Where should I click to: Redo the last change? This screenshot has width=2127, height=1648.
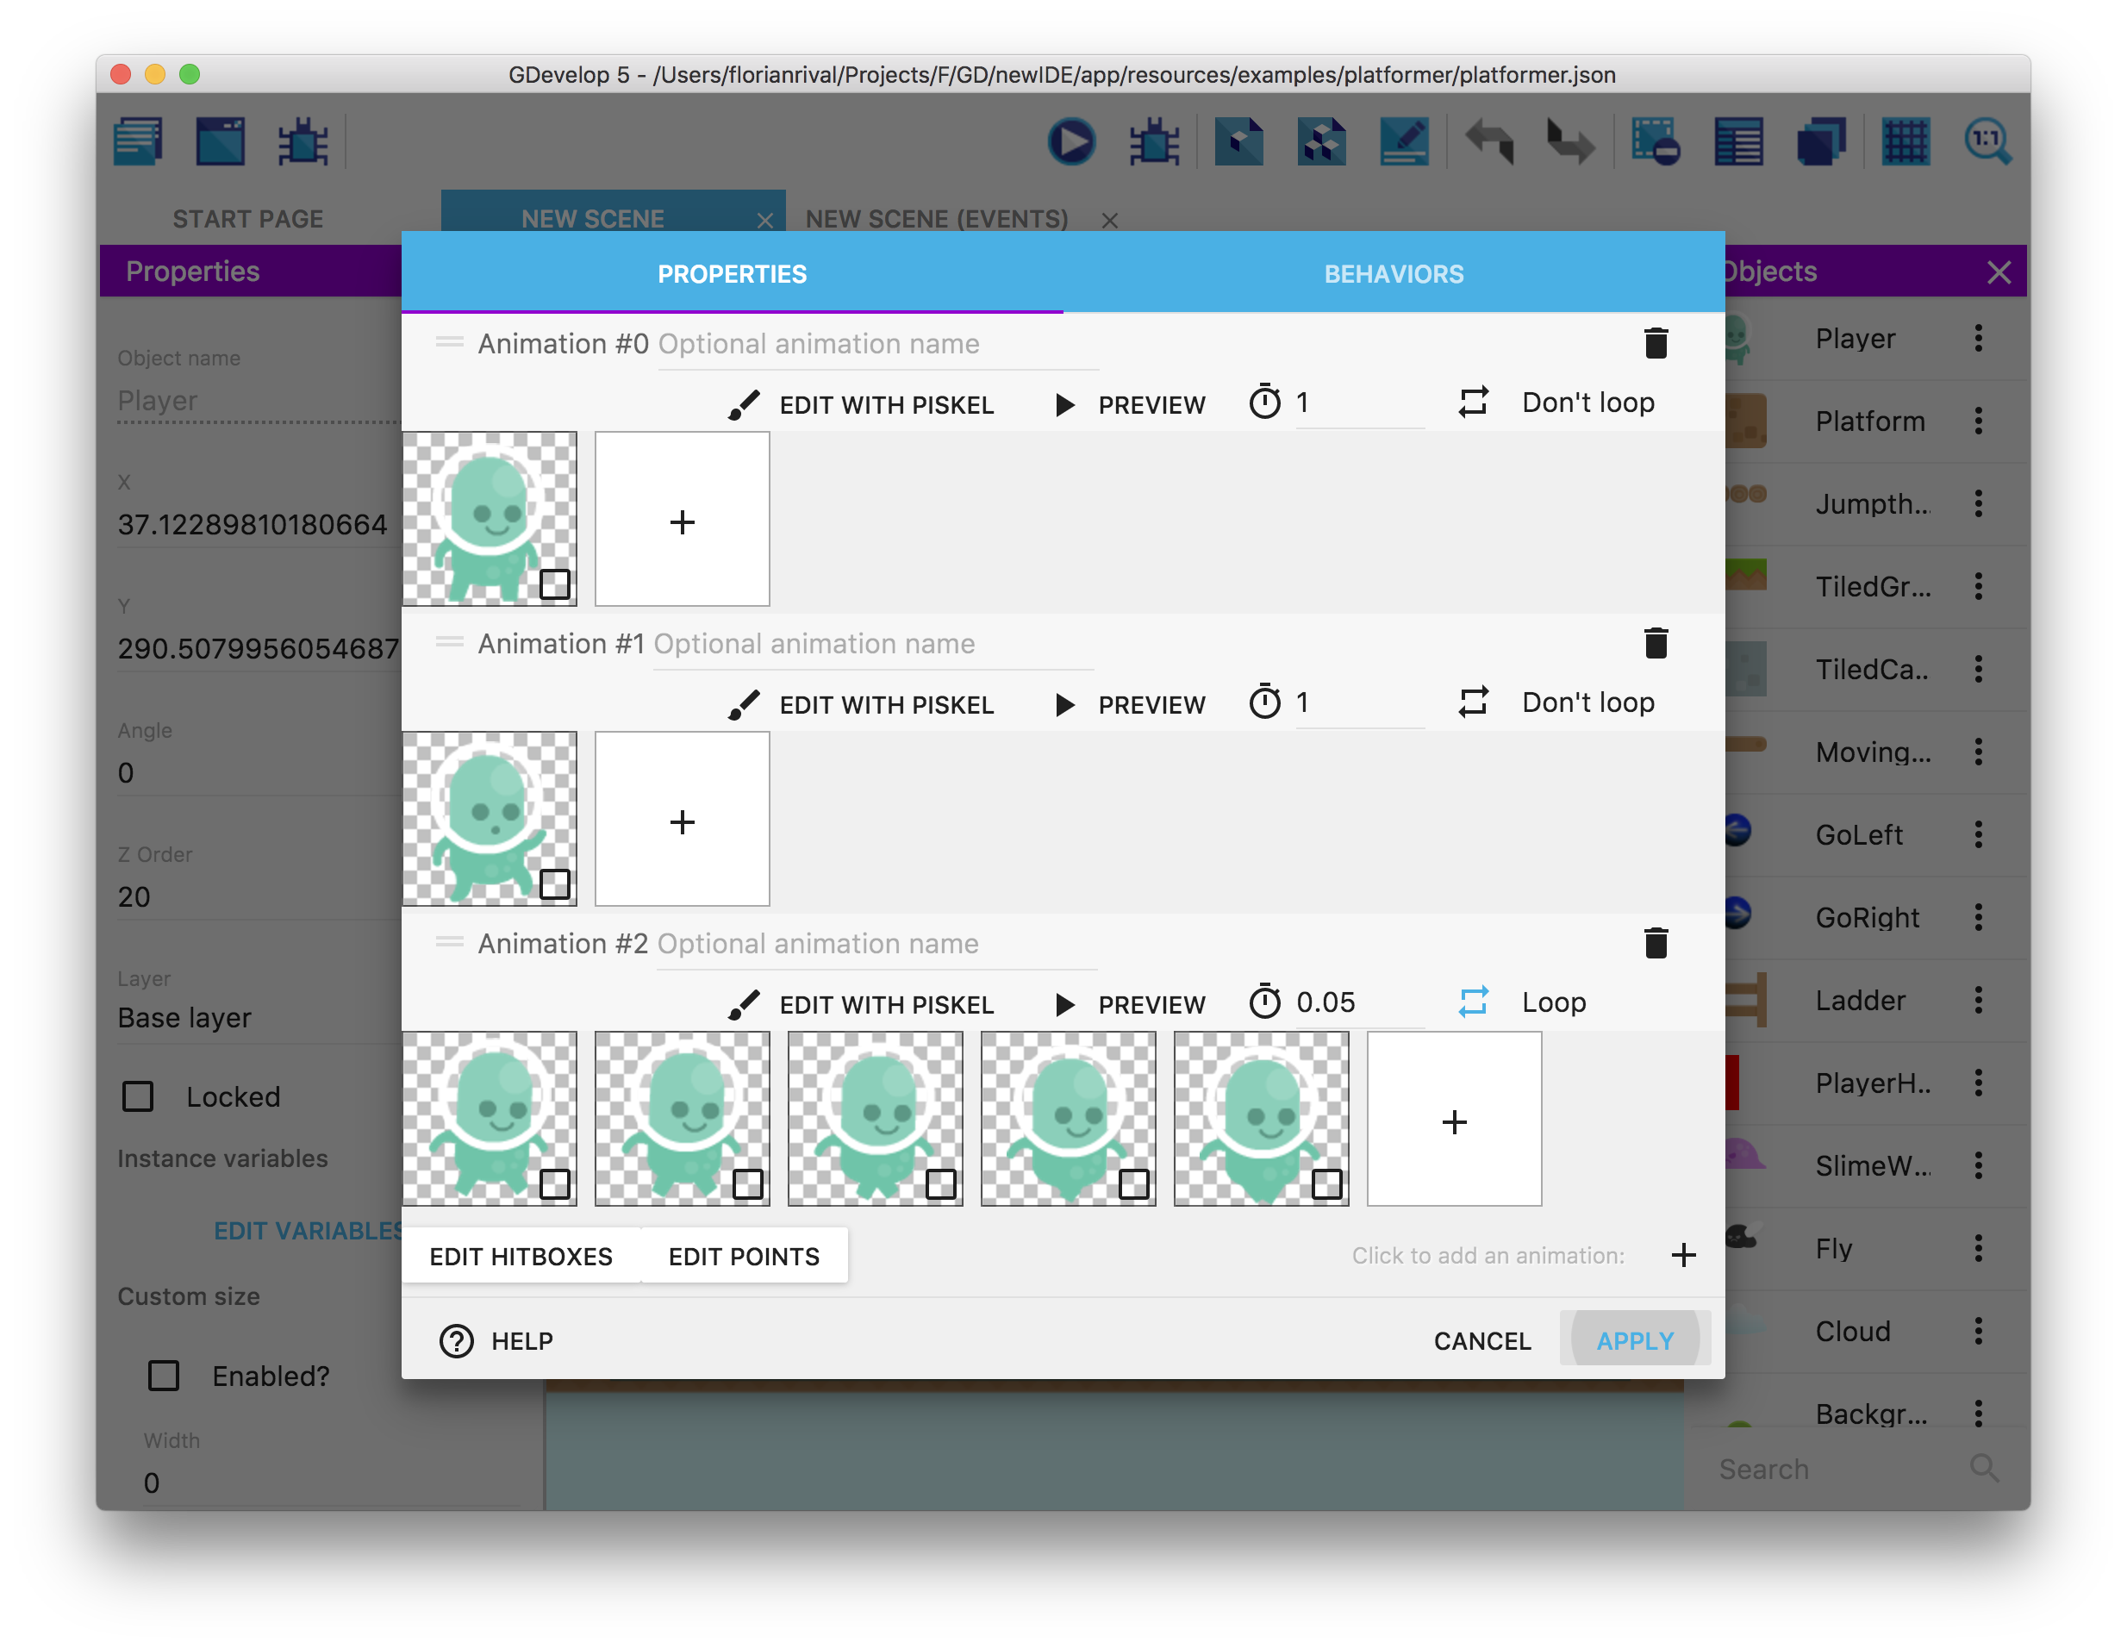click(1571, 142)
